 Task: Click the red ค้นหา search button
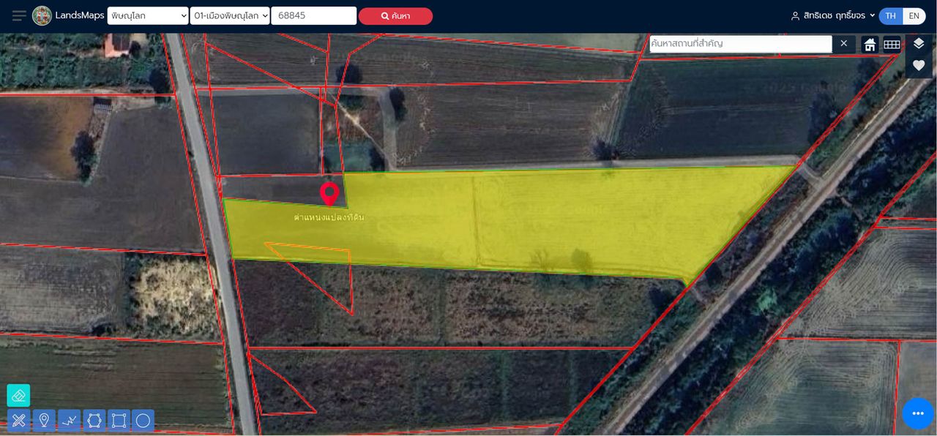click(395, 16)
